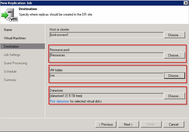Screen dimensions: 189x132
Task: Jump to the Guest Processing step
Action: (x=16, y=63)
